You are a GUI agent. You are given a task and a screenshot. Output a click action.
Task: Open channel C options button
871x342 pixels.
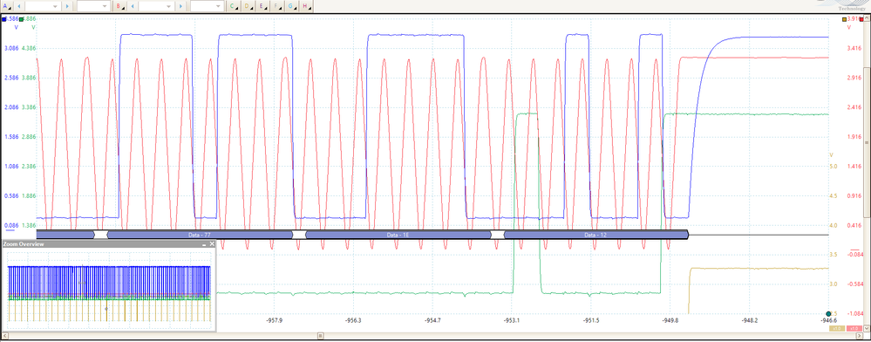point(234,6)
